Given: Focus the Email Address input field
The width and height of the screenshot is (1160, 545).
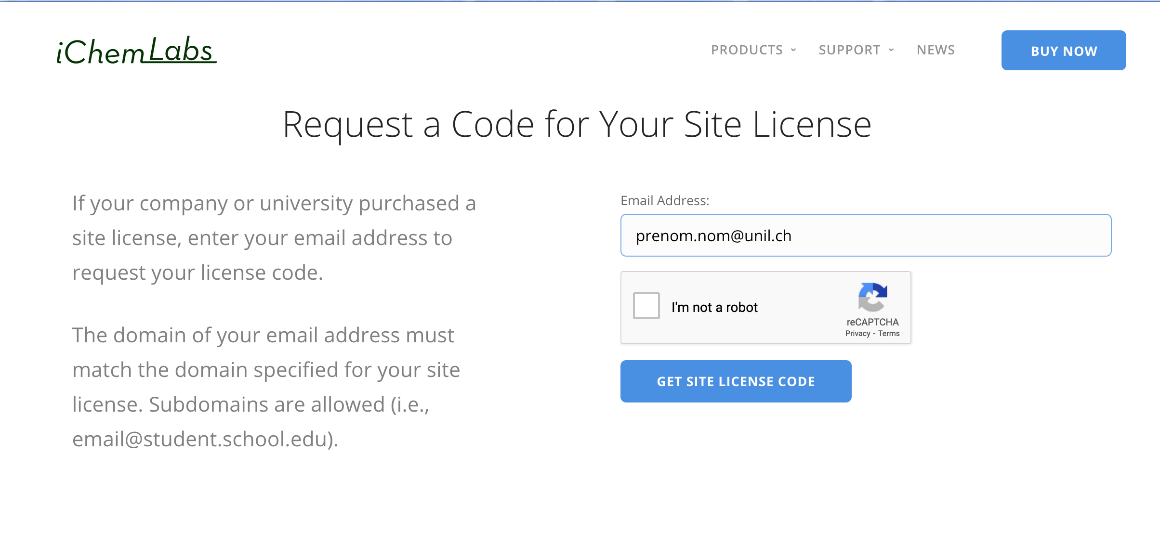Looking at the screenshot, I should (866, 235).
